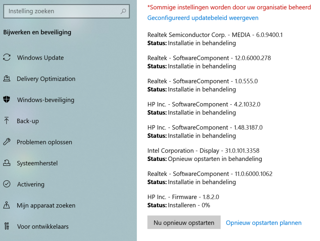Image resolution: width=320 pixels, height=241 pixels.
Task: Click the Delivery Optimization icon
Action: [x=7, y=78]
